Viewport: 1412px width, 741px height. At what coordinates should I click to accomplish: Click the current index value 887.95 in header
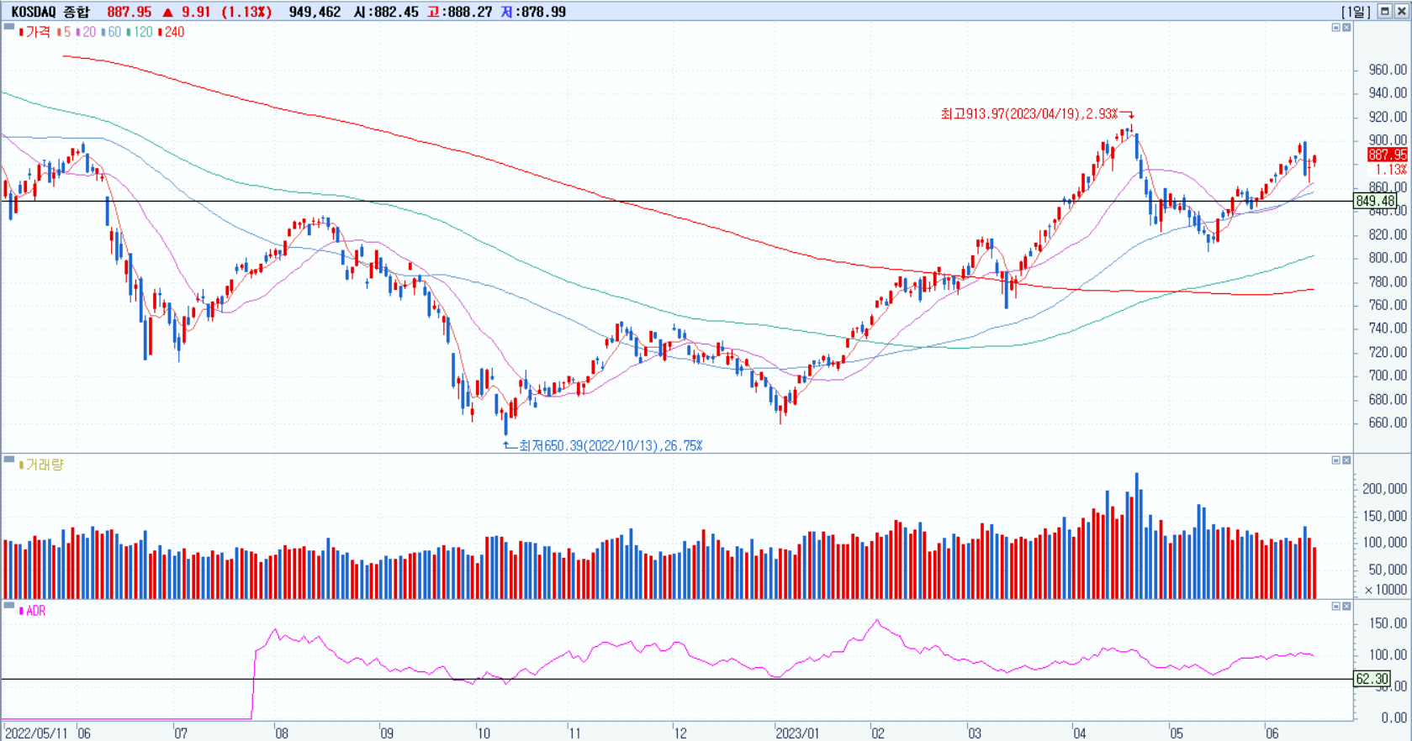[130, 12]
